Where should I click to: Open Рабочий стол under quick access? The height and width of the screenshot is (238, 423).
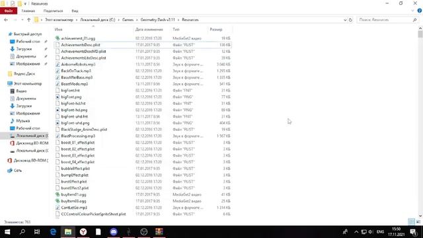click(x=28, y=42)
